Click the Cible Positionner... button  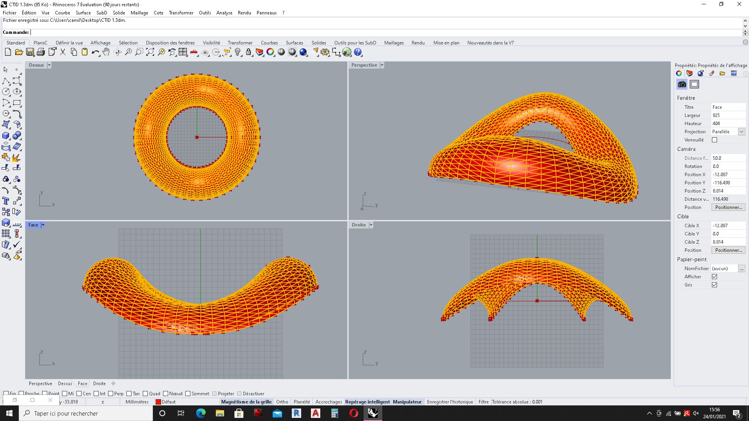[x=728, y=250]
